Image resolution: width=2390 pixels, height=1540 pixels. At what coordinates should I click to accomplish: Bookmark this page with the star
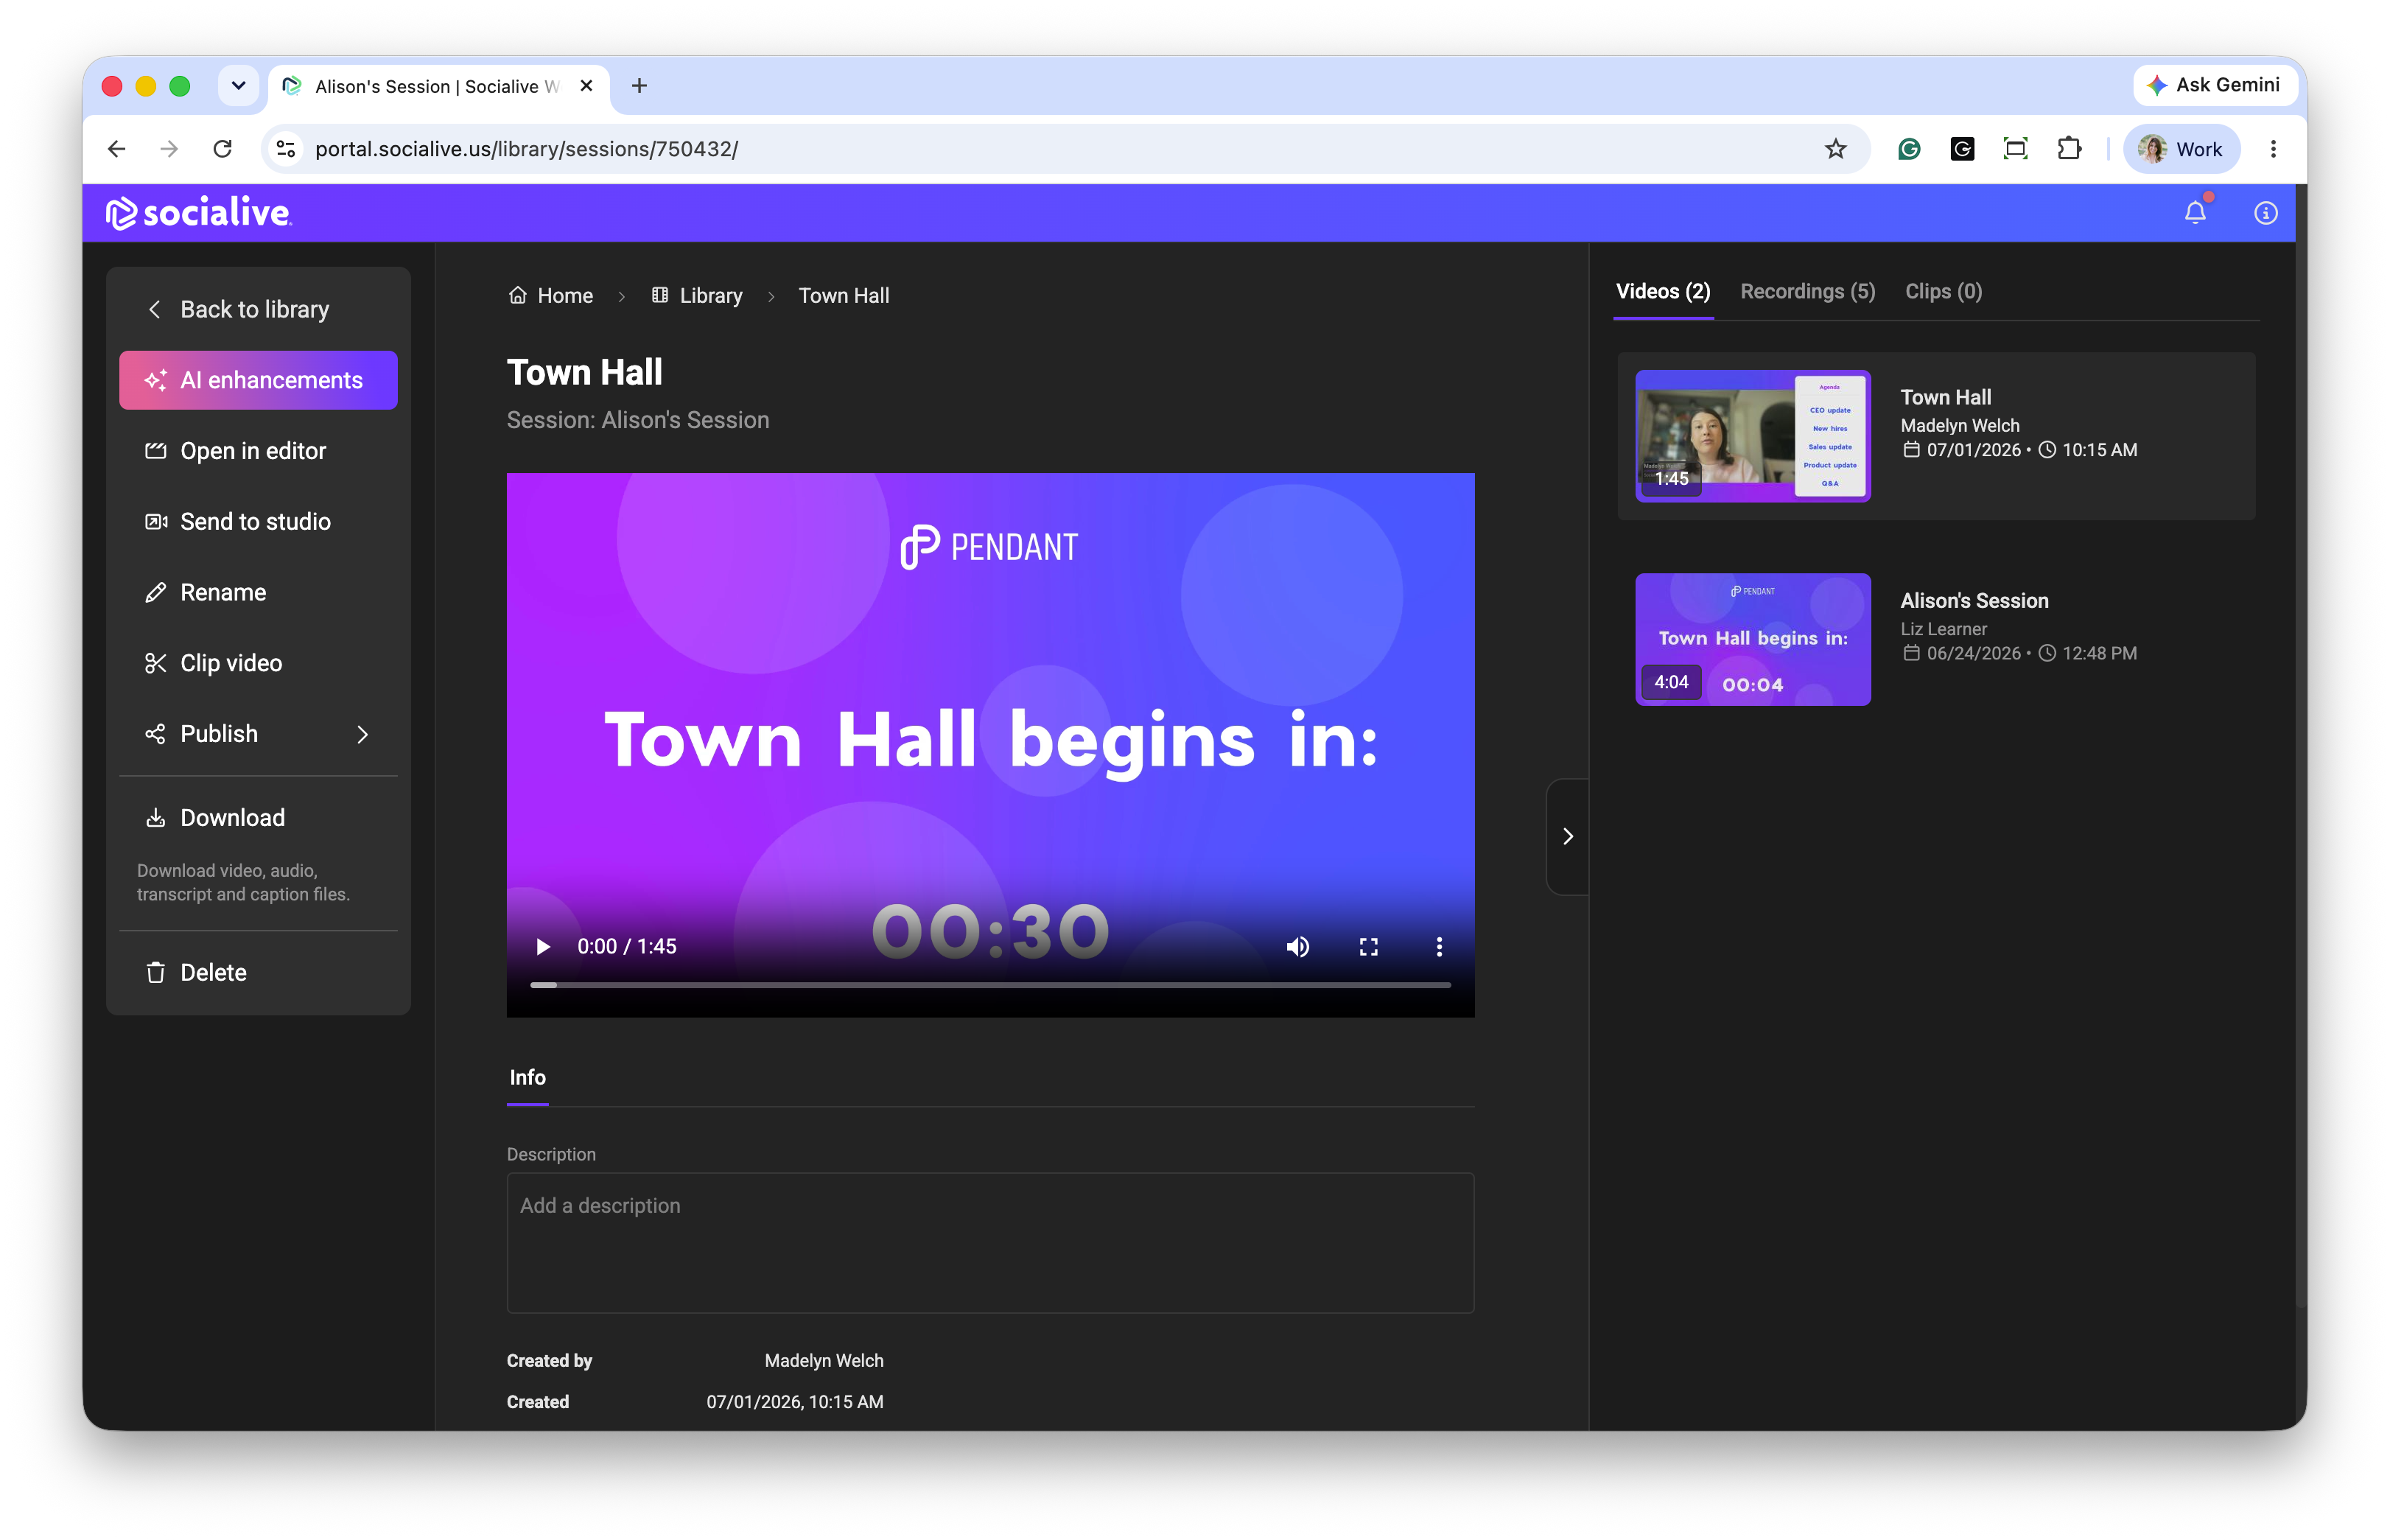pyautogui.click(x=1835, y=149)
